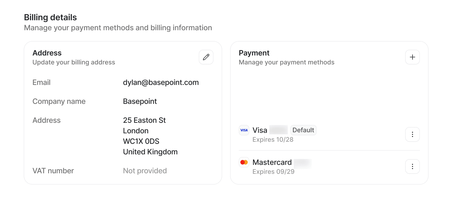452x198 pixels.
Task: Click the Visa card name text
Action: pos(260,130)
